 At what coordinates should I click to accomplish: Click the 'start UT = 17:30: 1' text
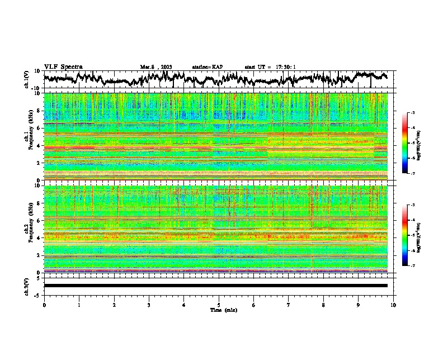pyautogui.click(x=270, y=67)
